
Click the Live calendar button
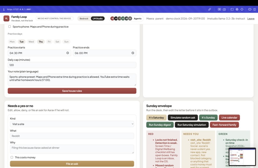(x=229, y=118)
